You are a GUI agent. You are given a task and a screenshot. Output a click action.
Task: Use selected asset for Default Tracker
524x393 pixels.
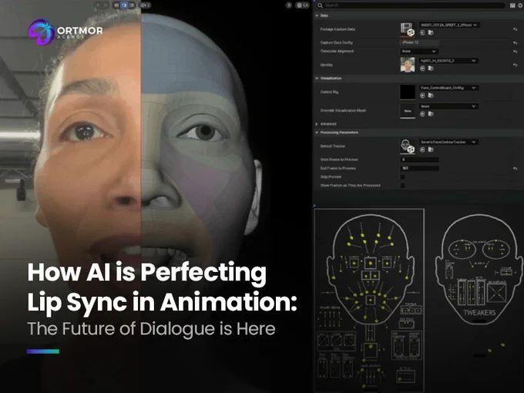[x=422, y=149]
